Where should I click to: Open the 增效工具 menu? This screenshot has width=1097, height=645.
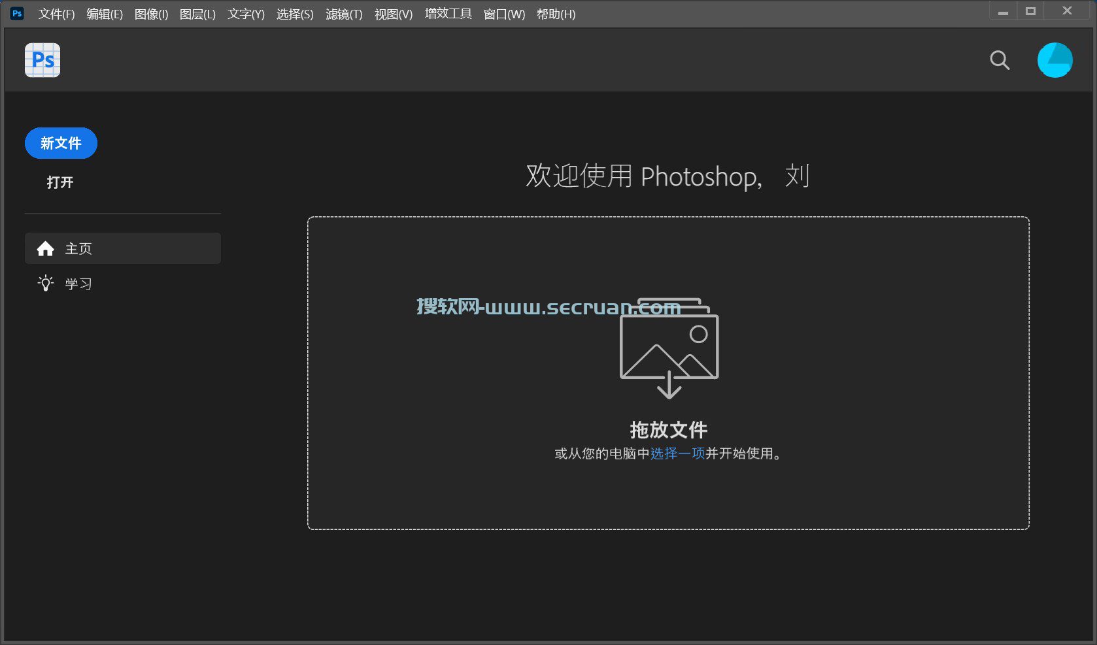pos(448,14)
